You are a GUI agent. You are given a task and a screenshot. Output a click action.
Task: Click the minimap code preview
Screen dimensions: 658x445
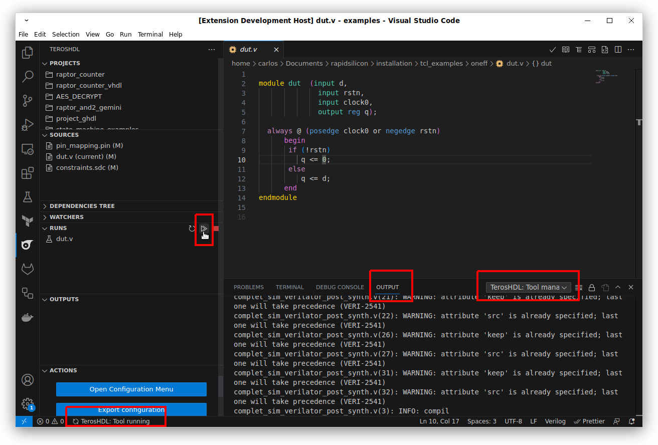[x=606, y=76]
